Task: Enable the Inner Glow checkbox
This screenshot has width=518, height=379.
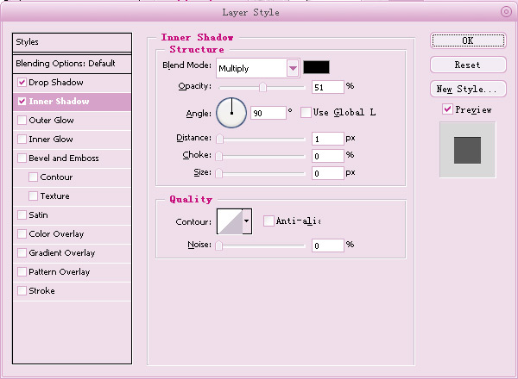Action: [22, 139]
